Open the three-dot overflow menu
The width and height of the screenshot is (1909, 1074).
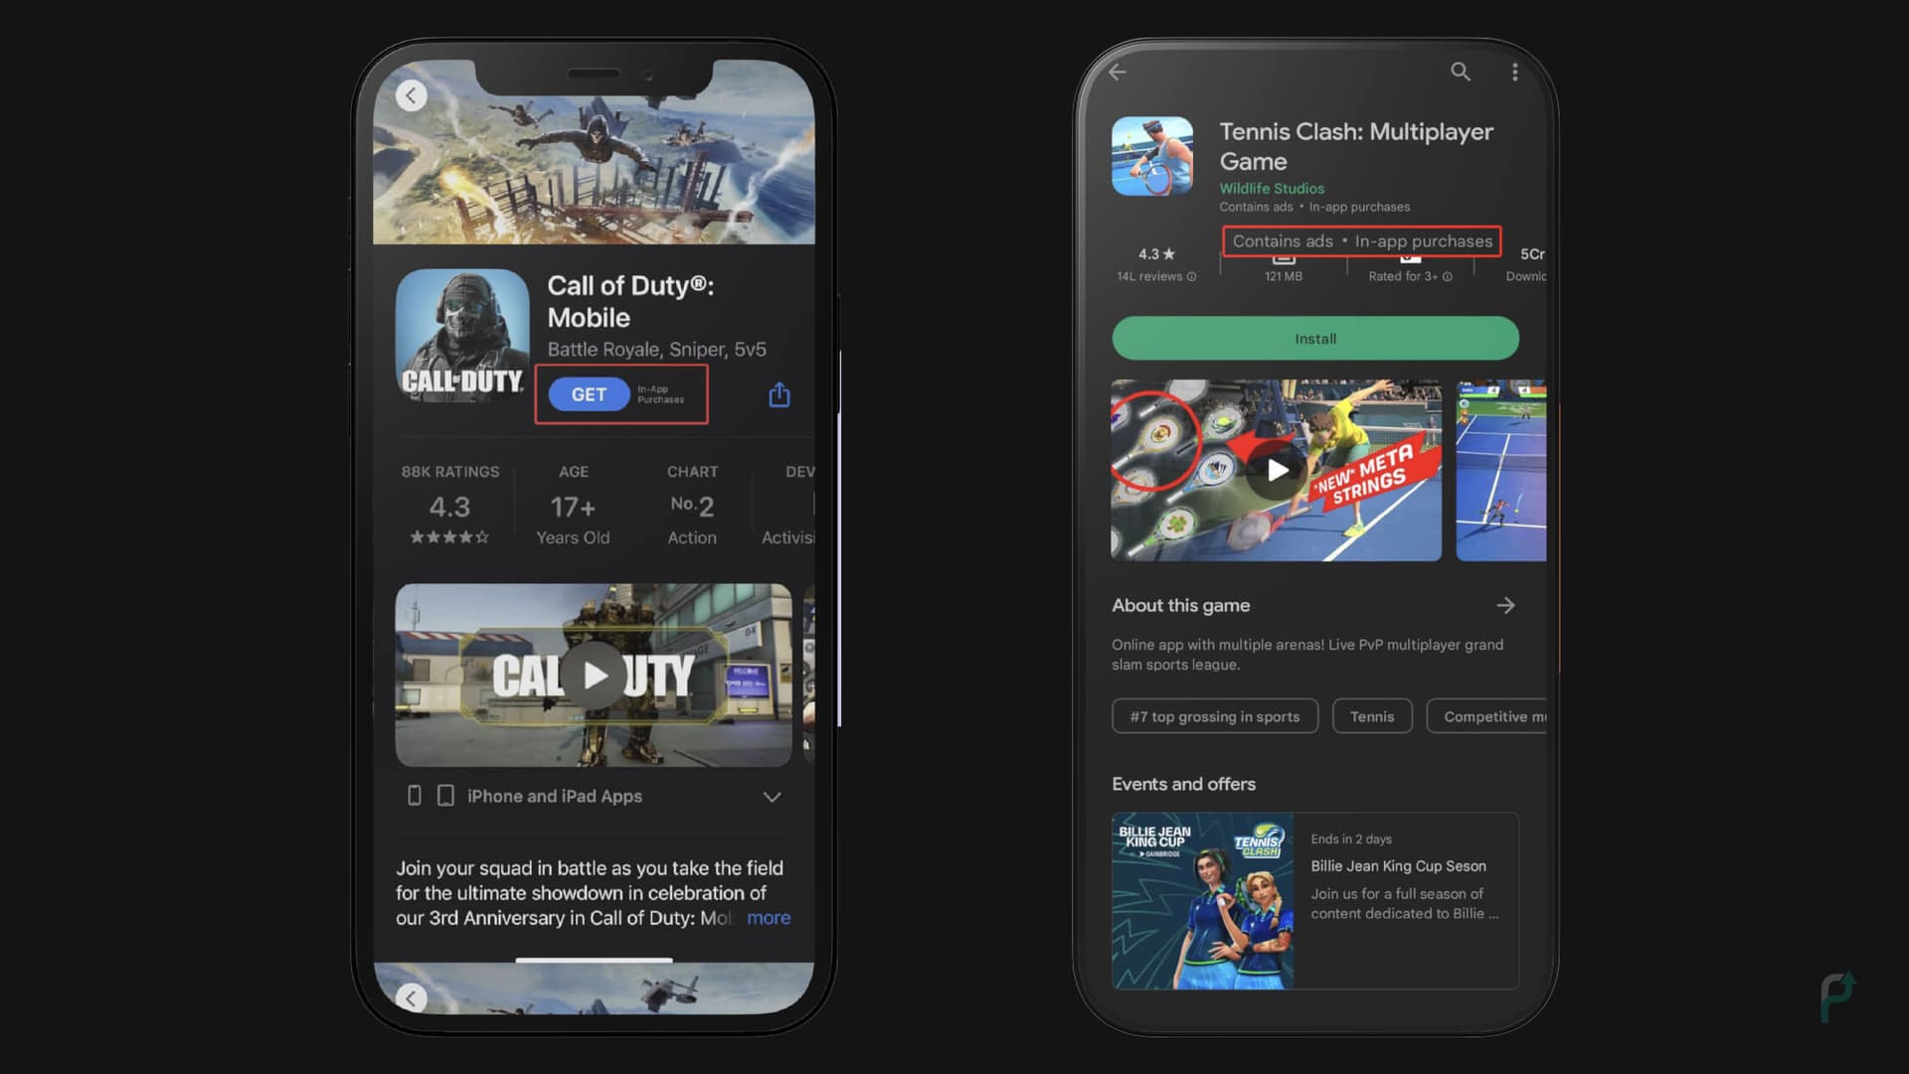[x=1514, y=72]
